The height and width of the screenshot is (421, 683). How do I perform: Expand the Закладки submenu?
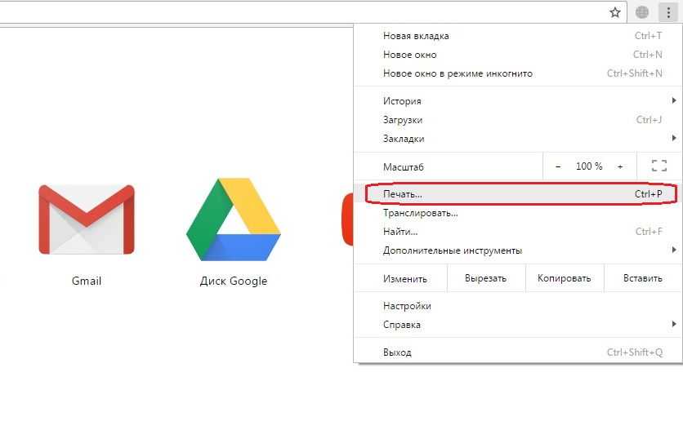[518, 139]
